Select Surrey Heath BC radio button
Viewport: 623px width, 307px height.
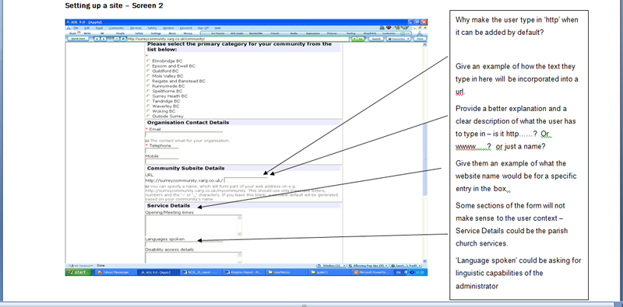148,96
